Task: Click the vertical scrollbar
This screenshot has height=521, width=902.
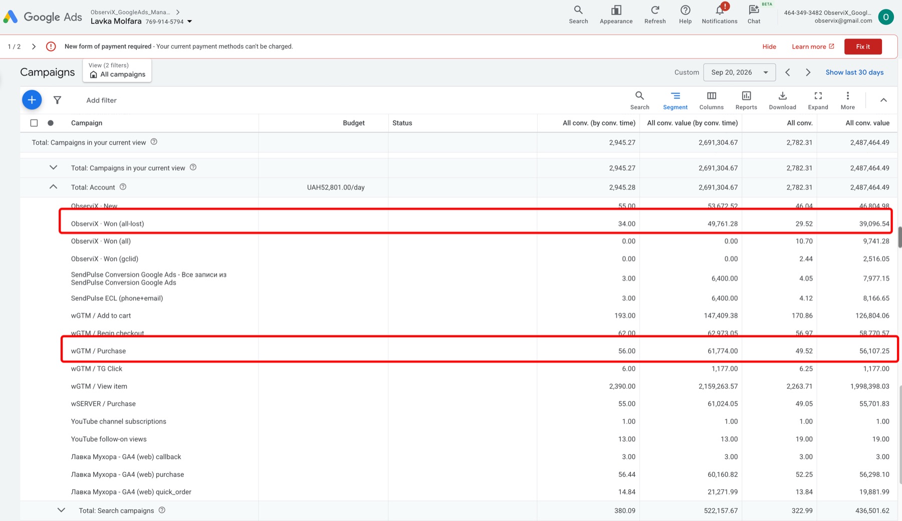Action: (x=900, y=236)
